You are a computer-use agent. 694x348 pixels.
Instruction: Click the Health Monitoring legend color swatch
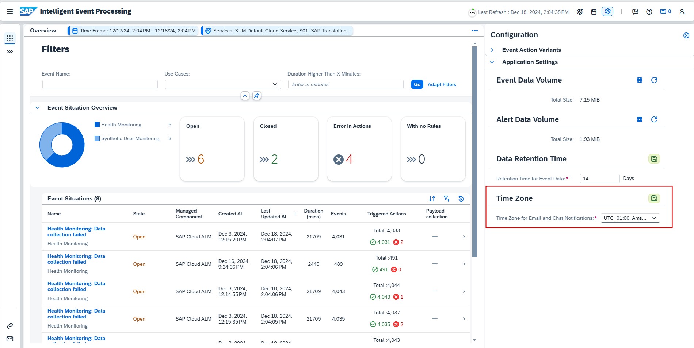97,125
